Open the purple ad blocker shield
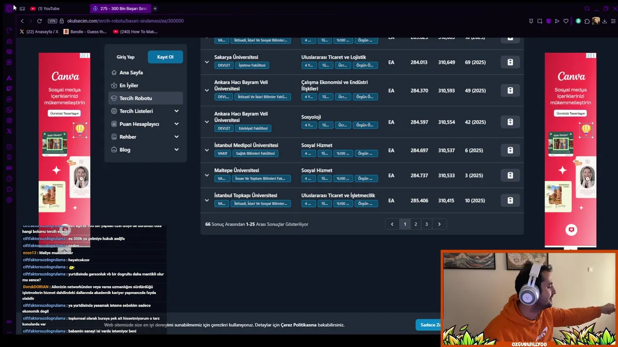This screenshot has width=618, height=347. 548,21
